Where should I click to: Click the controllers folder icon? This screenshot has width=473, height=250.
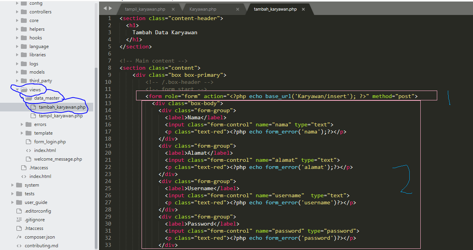(x=24, y=12)
